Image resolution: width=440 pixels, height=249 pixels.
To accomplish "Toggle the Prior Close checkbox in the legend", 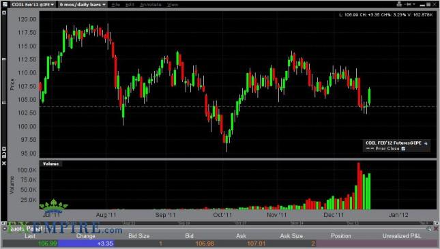I will pyautogui.click(x=403, y=149).
